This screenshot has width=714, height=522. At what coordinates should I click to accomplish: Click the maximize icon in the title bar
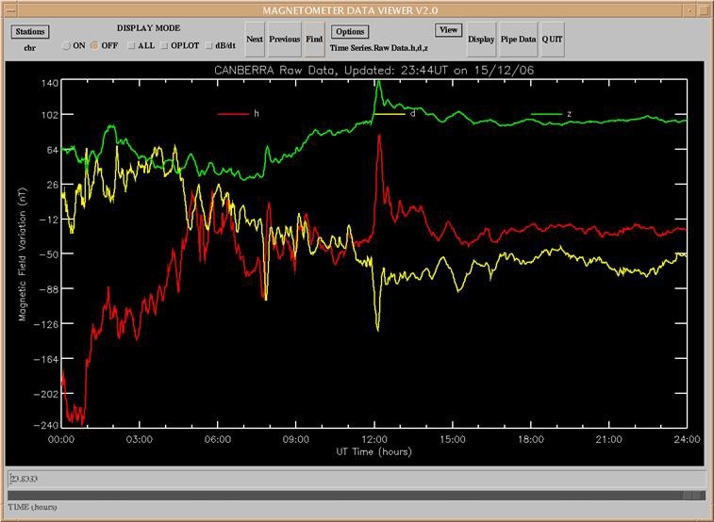pos(705,8)
